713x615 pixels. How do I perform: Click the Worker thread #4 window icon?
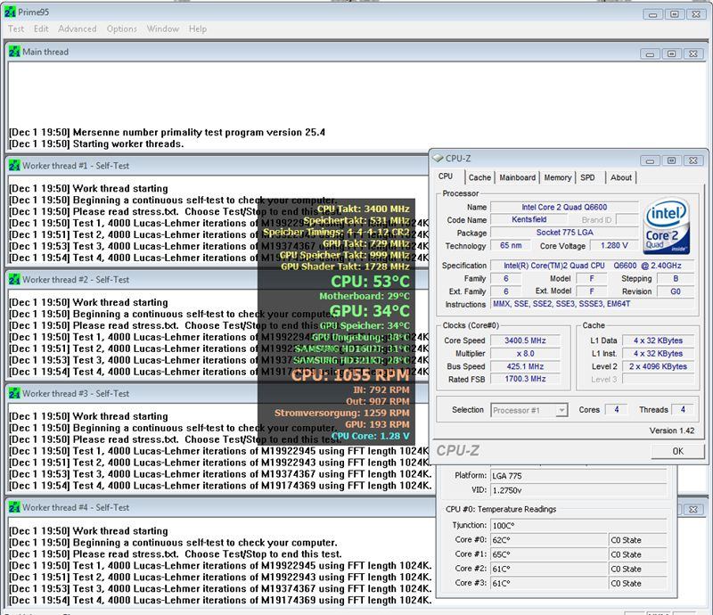[14, 507]
